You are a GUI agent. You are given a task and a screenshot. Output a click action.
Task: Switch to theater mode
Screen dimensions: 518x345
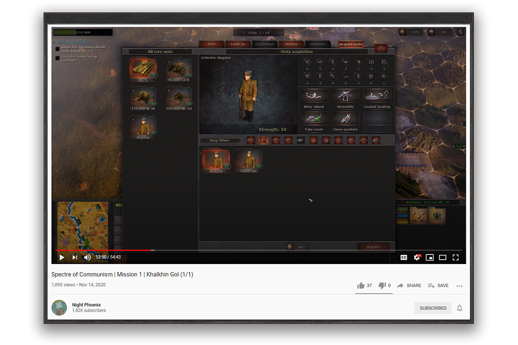click(443, 257)
